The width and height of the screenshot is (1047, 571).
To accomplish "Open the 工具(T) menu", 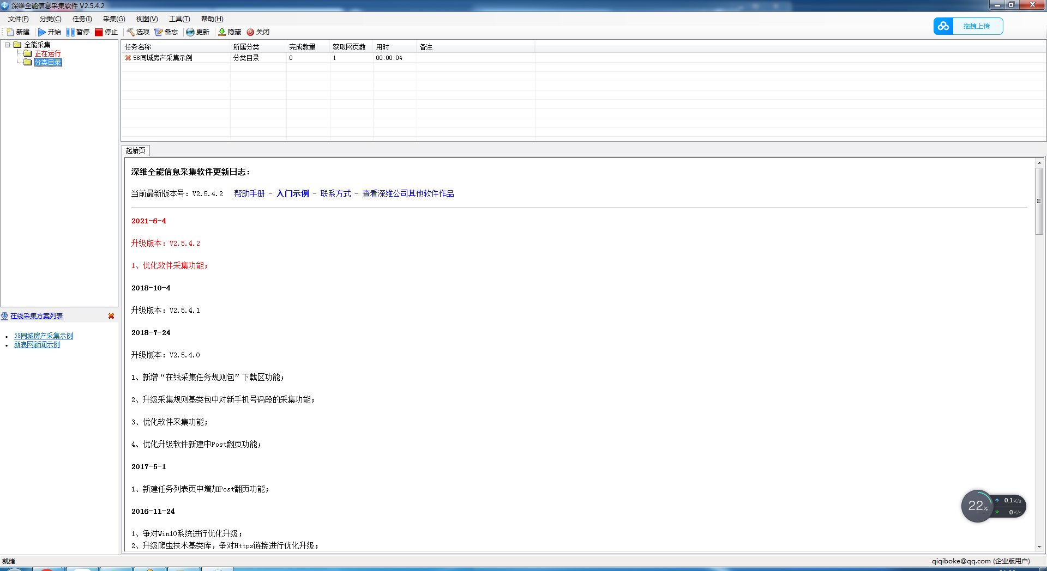I will point(179,19).
